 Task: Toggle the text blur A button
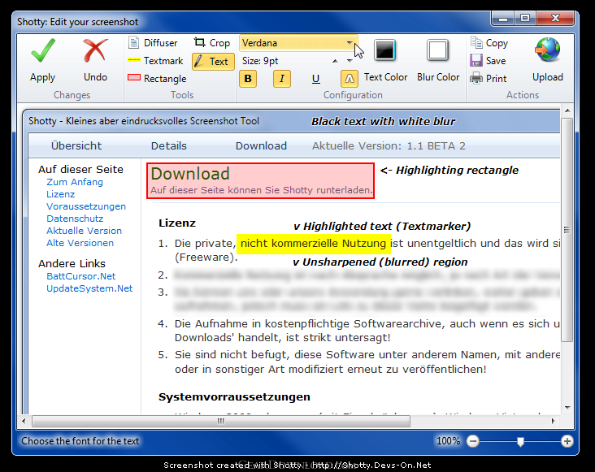click(x=350, y=79)
